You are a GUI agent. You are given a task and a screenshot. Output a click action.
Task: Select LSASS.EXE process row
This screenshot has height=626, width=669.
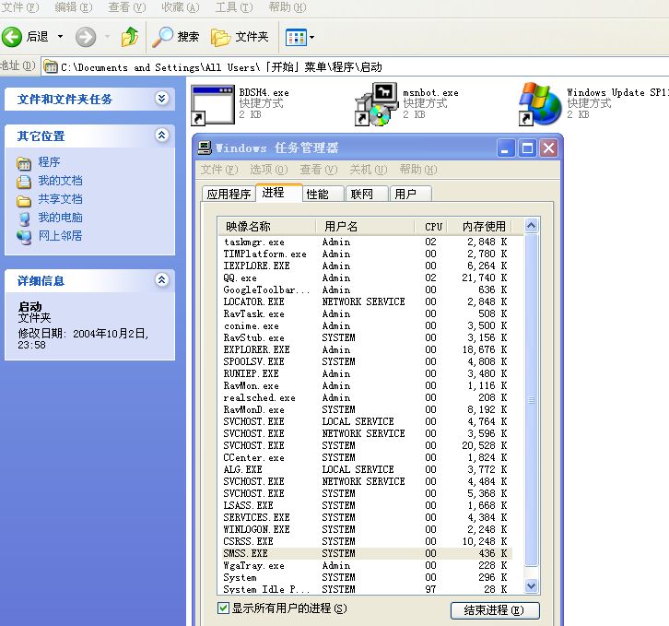point(365,505)
